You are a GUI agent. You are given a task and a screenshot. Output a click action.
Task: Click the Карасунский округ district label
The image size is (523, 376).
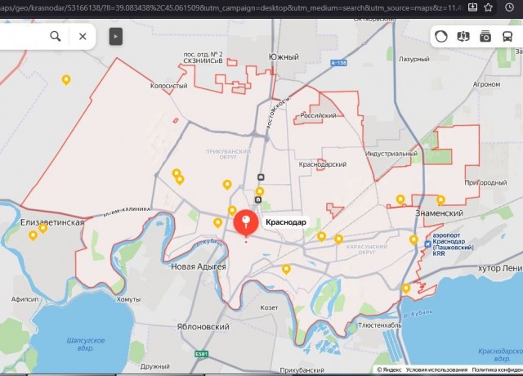[367, 249]
